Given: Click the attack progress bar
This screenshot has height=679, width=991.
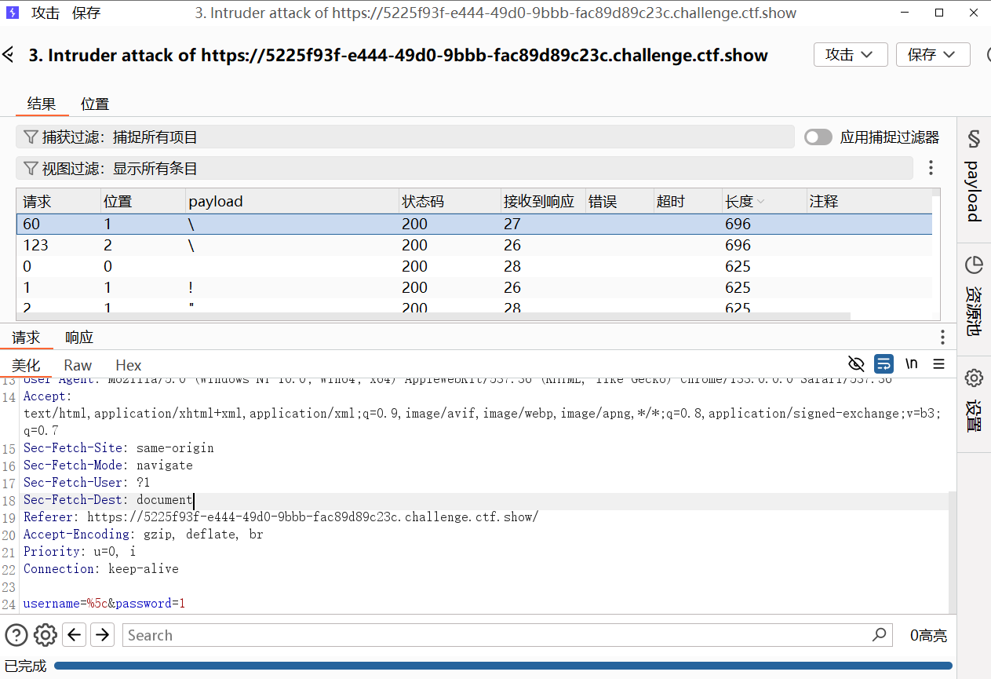Looking at the screenshot, I should 502,666.
